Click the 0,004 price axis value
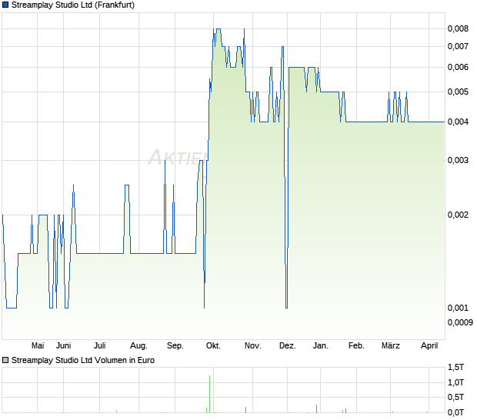The height and width of the screenshot is (420, 477). click(458, 122)
